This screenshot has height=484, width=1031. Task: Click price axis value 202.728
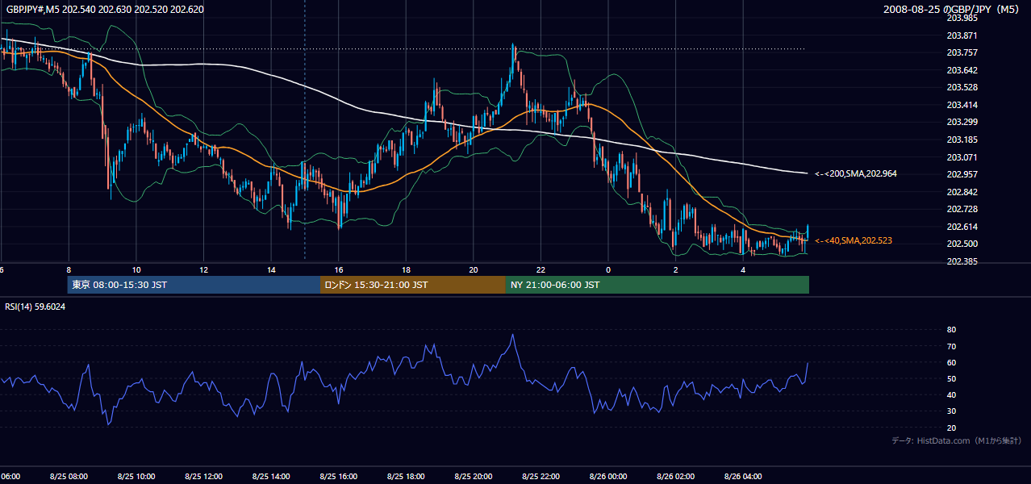click(962, 209)
